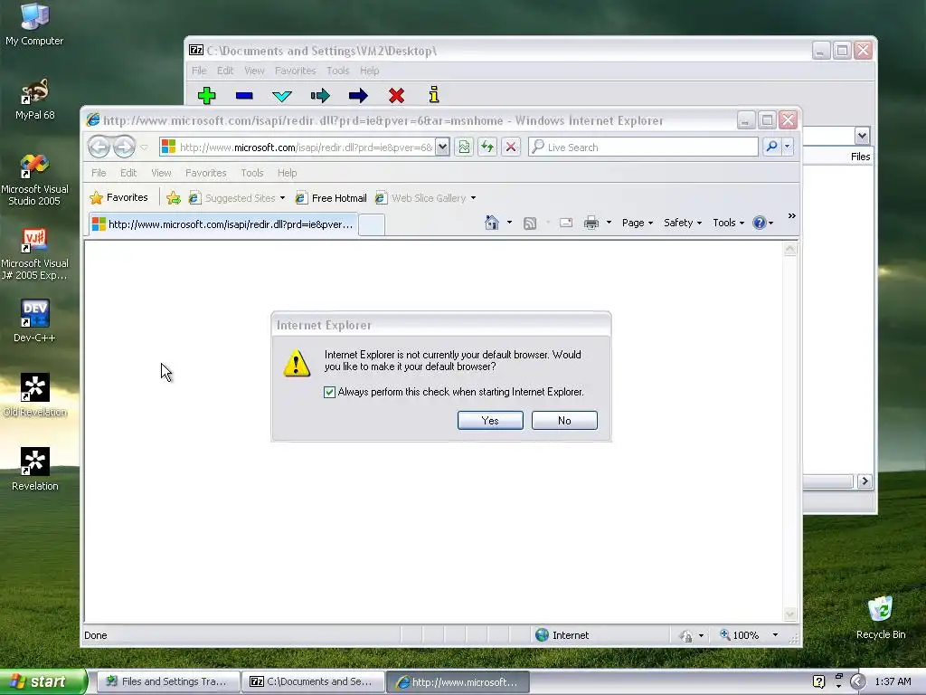Select the Microsoft Visual Studio 2005 shortcut

click(34, 179)
